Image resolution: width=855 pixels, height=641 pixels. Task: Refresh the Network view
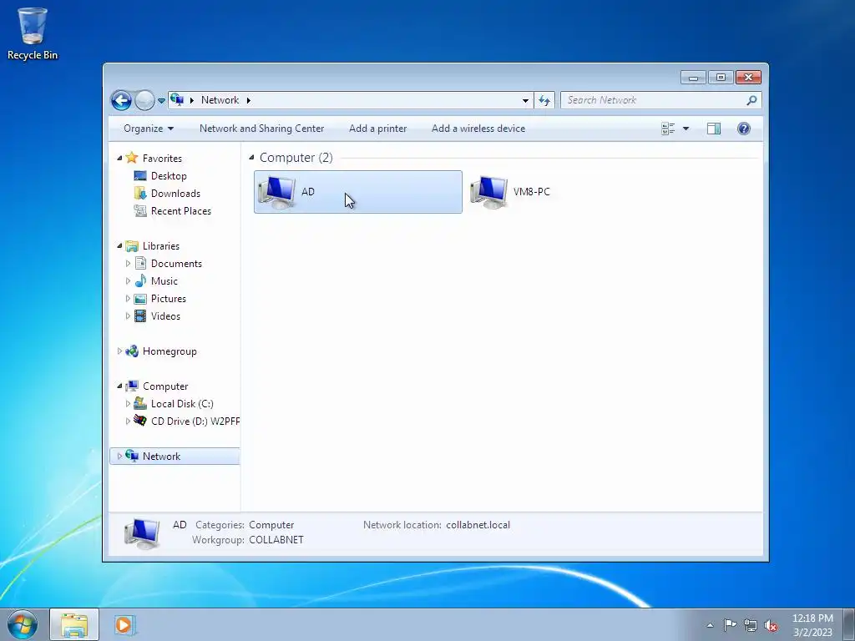(x=544, y=100)
